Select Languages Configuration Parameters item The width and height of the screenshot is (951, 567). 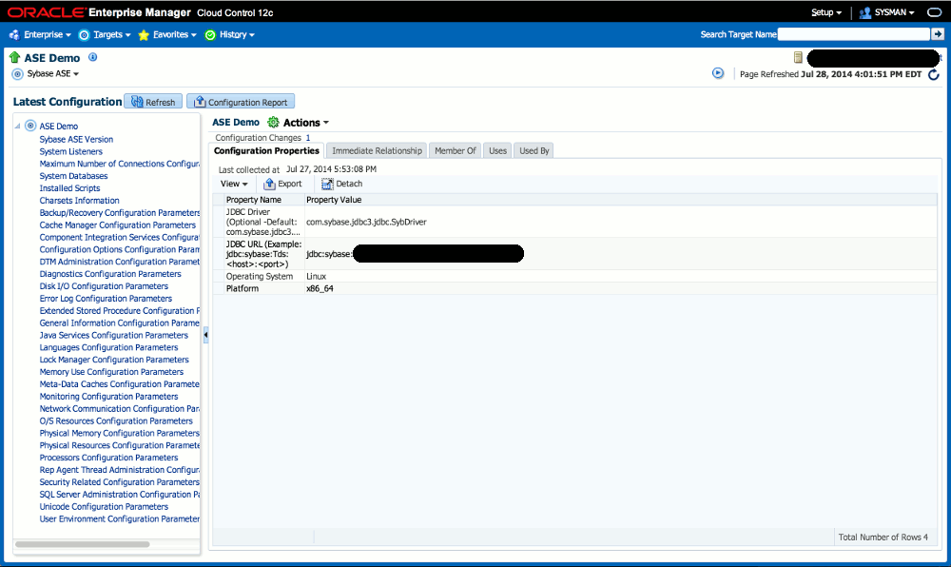click(108, 347)
